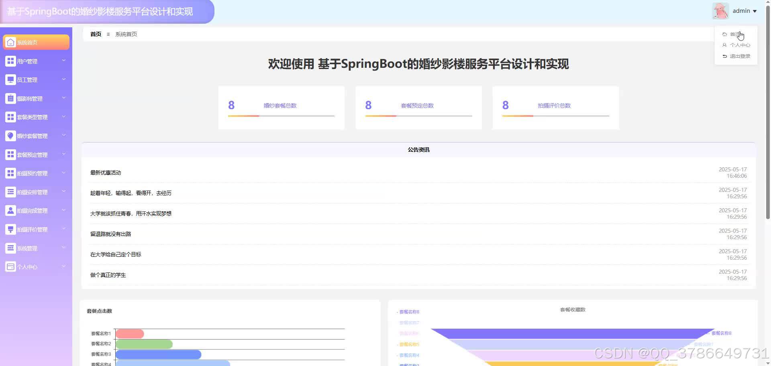Open the 最新优惠活动 announcement
The width and height of the screenshot is (771, 366).
tap(106, 173)
